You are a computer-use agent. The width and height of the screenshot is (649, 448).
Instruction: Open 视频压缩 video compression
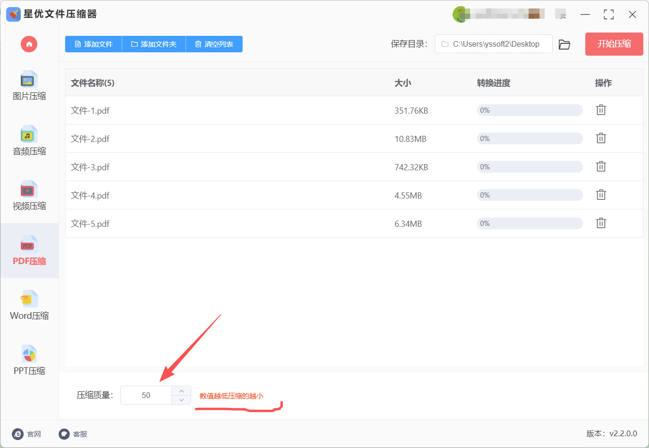tap(29, 196)
